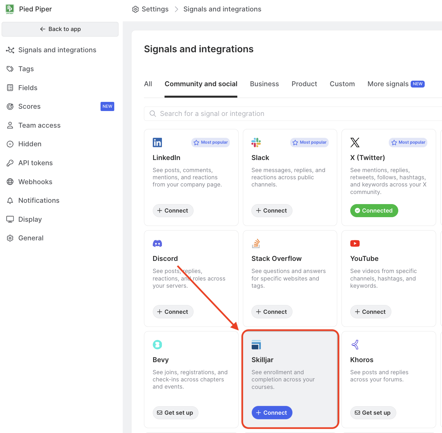Screen dimensions: 442x433
Task: Connect the LinkedIn integration
Action: tap(173, 211)
